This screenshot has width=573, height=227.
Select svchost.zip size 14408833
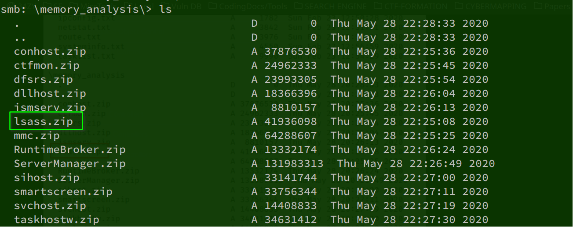tap(291, 206)
